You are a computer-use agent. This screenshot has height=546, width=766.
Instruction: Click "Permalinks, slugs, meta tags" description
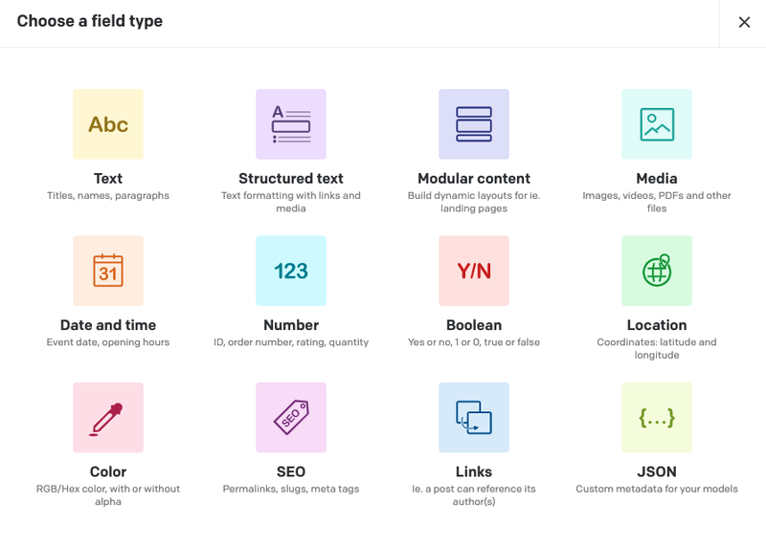pos(291,489)
